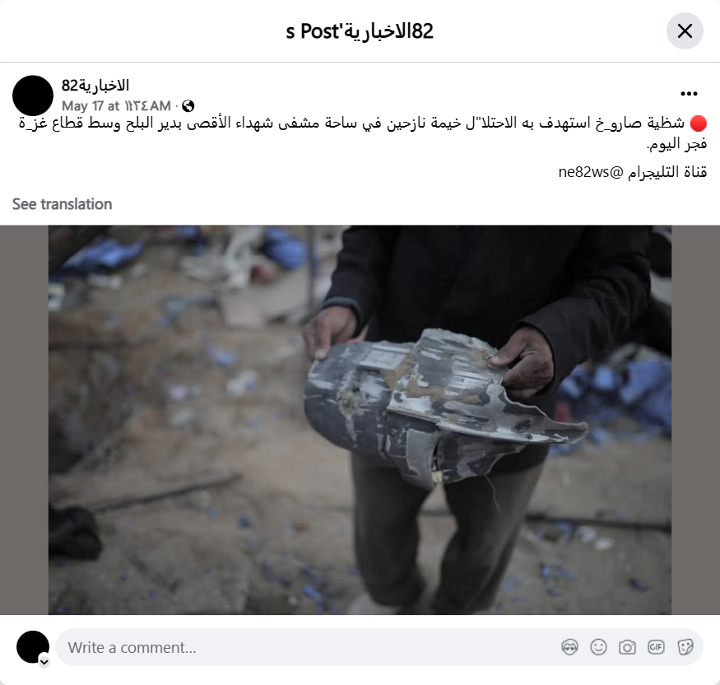Click the public globe audience icon
The height and width of the screenshot is (685, 720).
point(188,106)
